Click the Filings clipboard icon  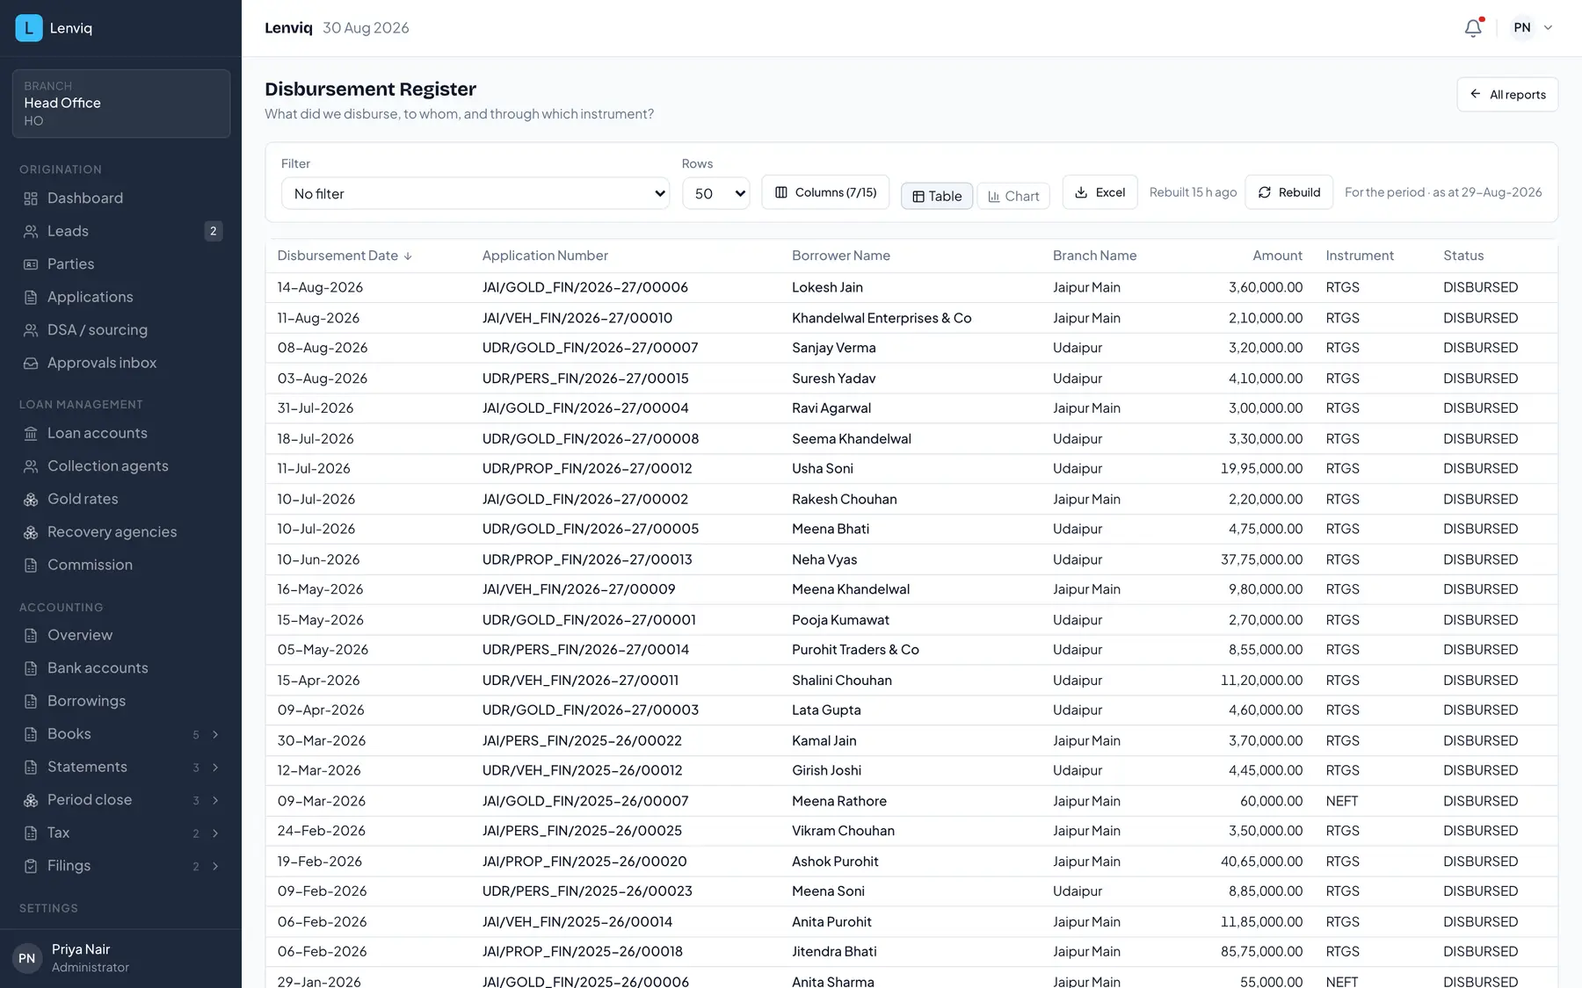[x=31, y=866]
